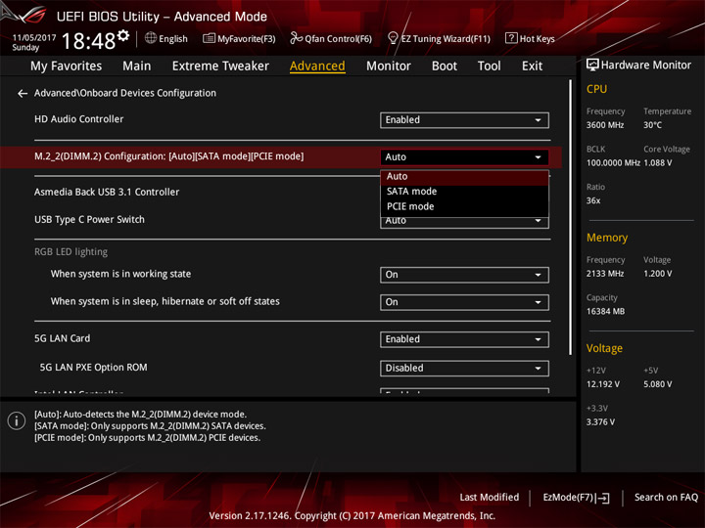Image resolution: width=705 pixels, height=528 pixels.
Task: Click +12V reading 12.192 V
Action: pyautogui.click(x=602, y=385)
